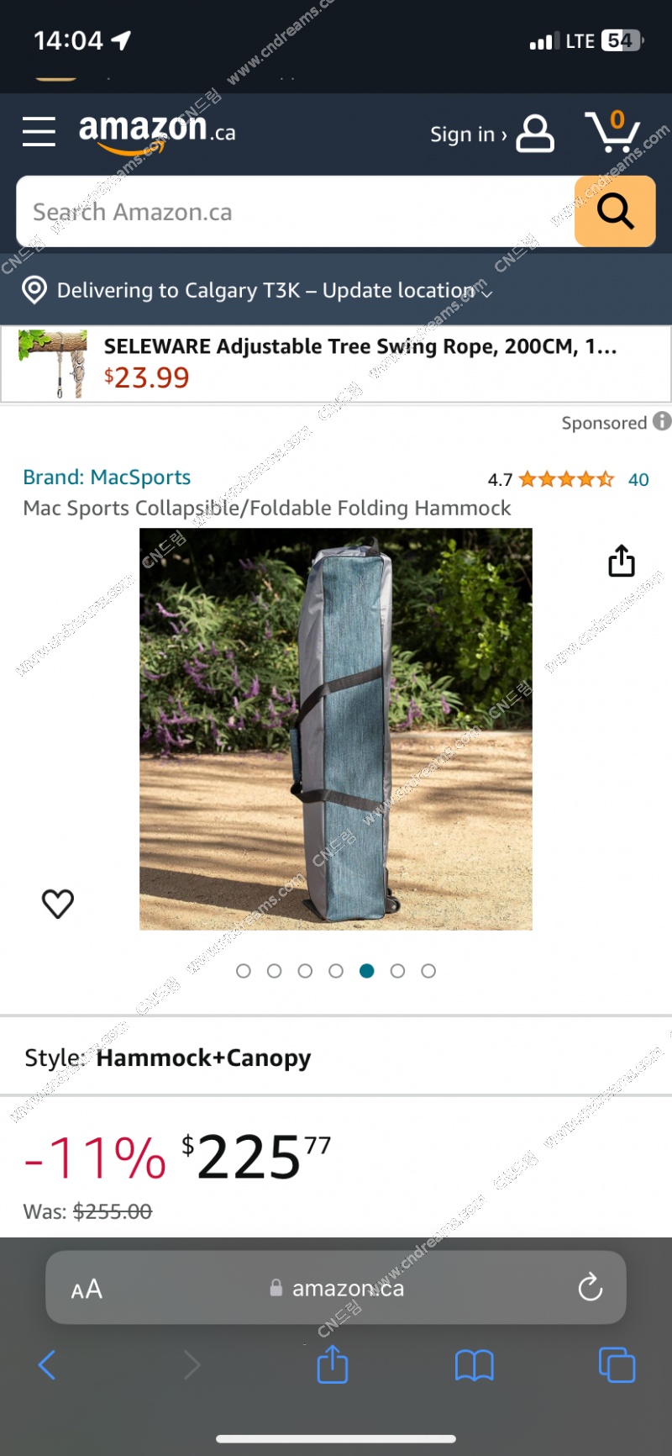Screen dimensions: 672x1456
Task: Open the Safari share sheet
Action: click(333, 1364)
